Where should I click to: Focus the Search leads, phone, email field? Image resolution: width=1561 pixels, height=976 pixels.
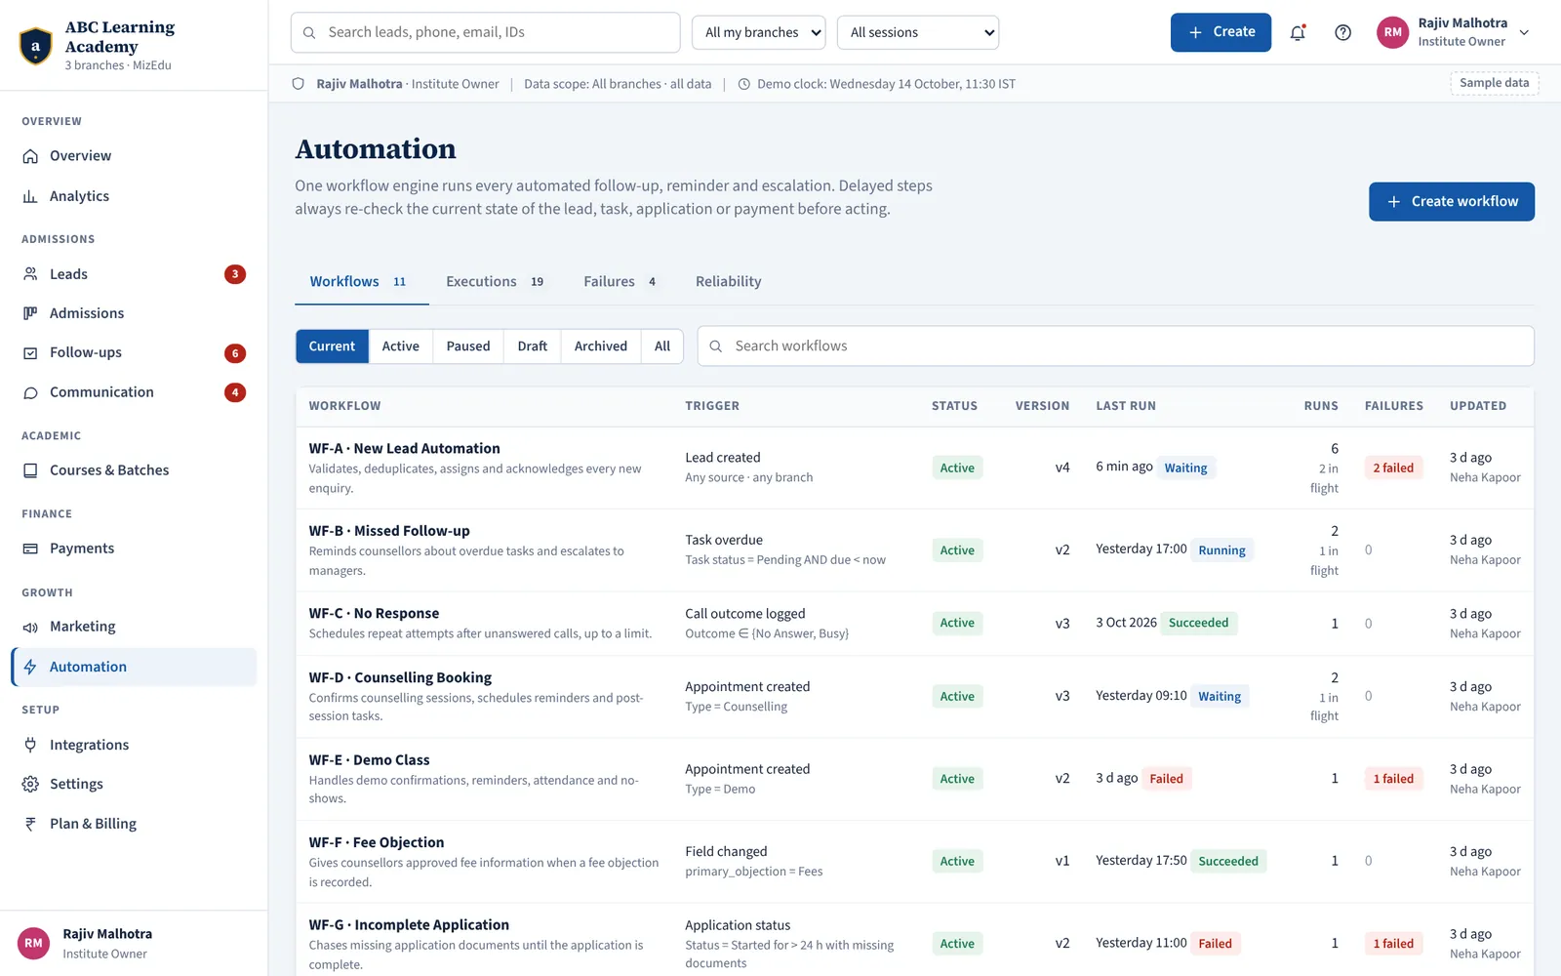click(x=486, y=32)
